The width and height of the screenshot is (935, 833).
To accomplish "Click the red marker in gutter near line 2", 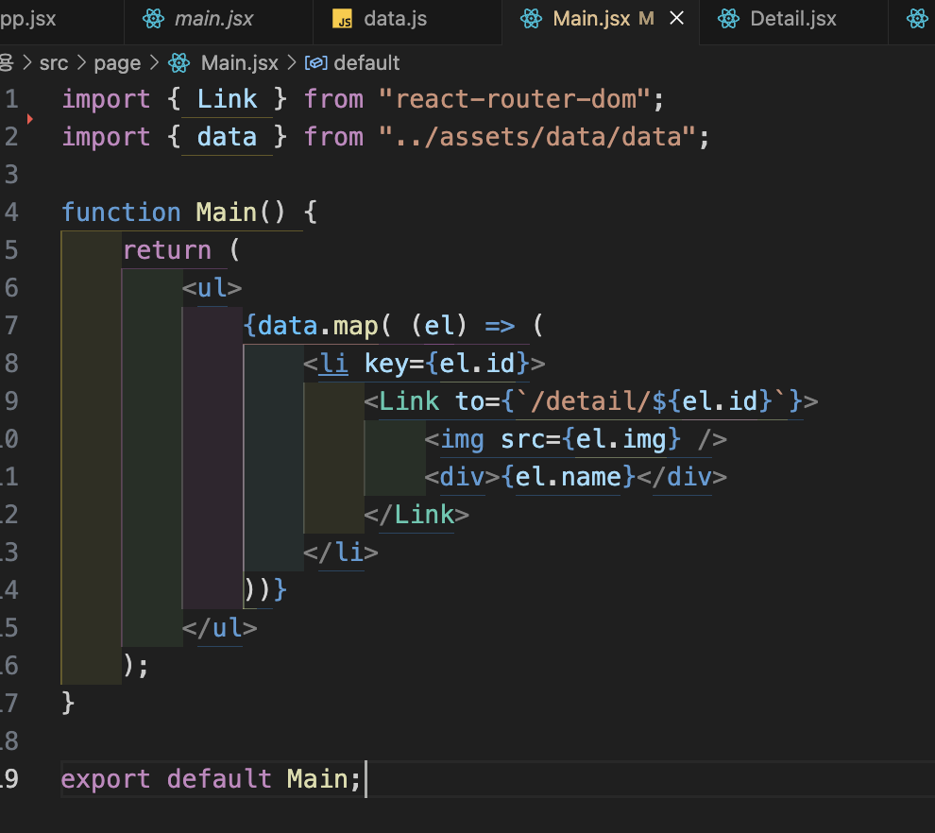I will click(x=30, y=119).
